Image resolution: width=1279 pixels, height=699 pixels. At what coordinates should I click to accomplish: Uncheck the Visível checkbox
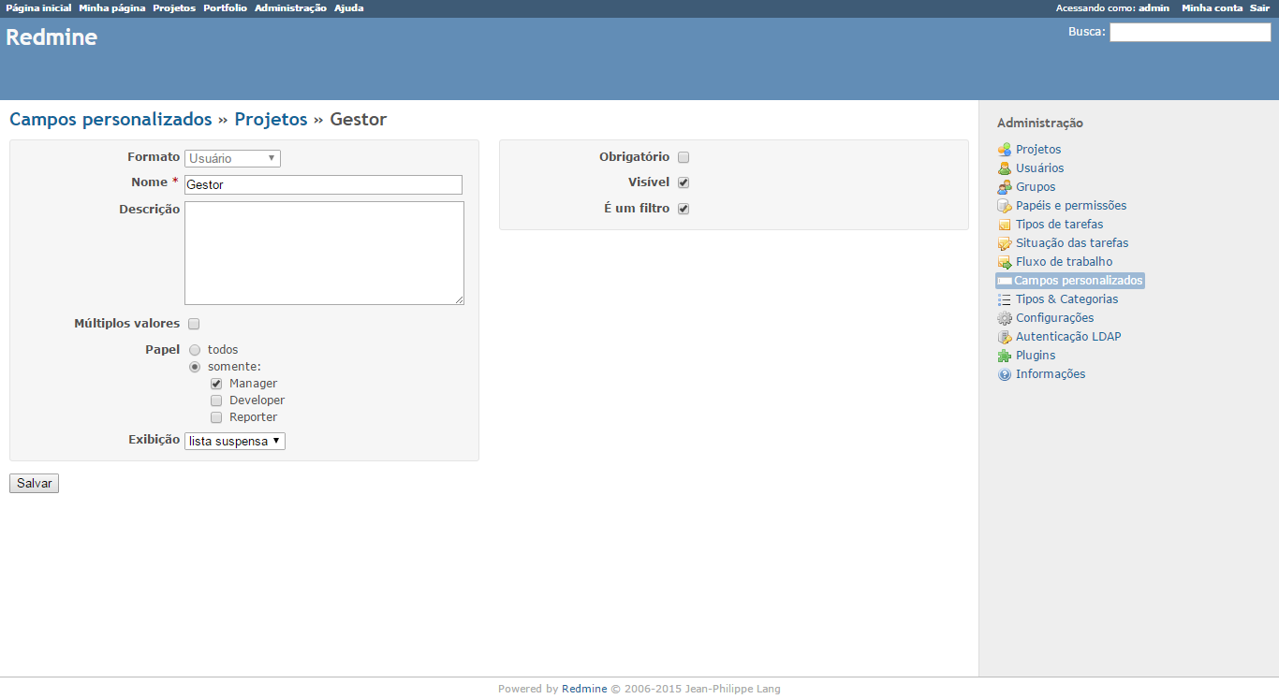684,182
